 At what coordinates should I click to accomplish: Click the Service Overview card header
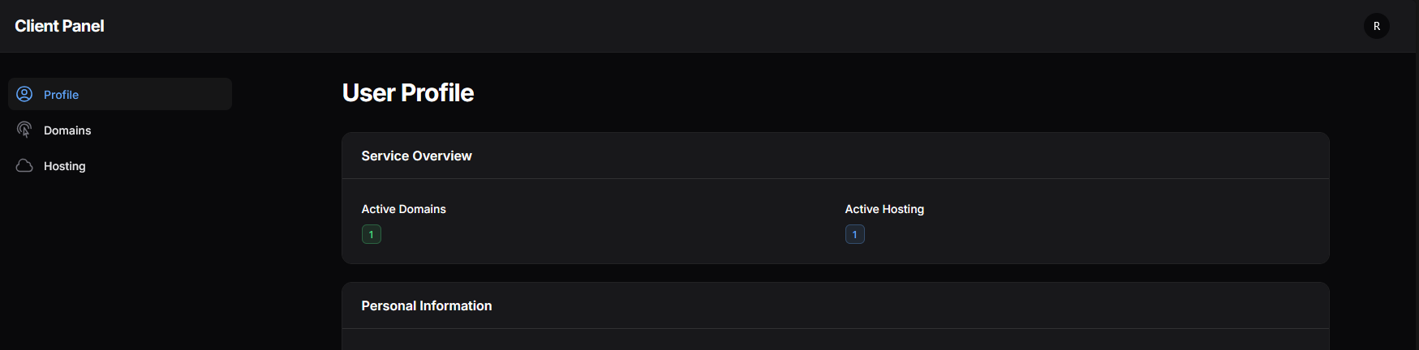416,156
